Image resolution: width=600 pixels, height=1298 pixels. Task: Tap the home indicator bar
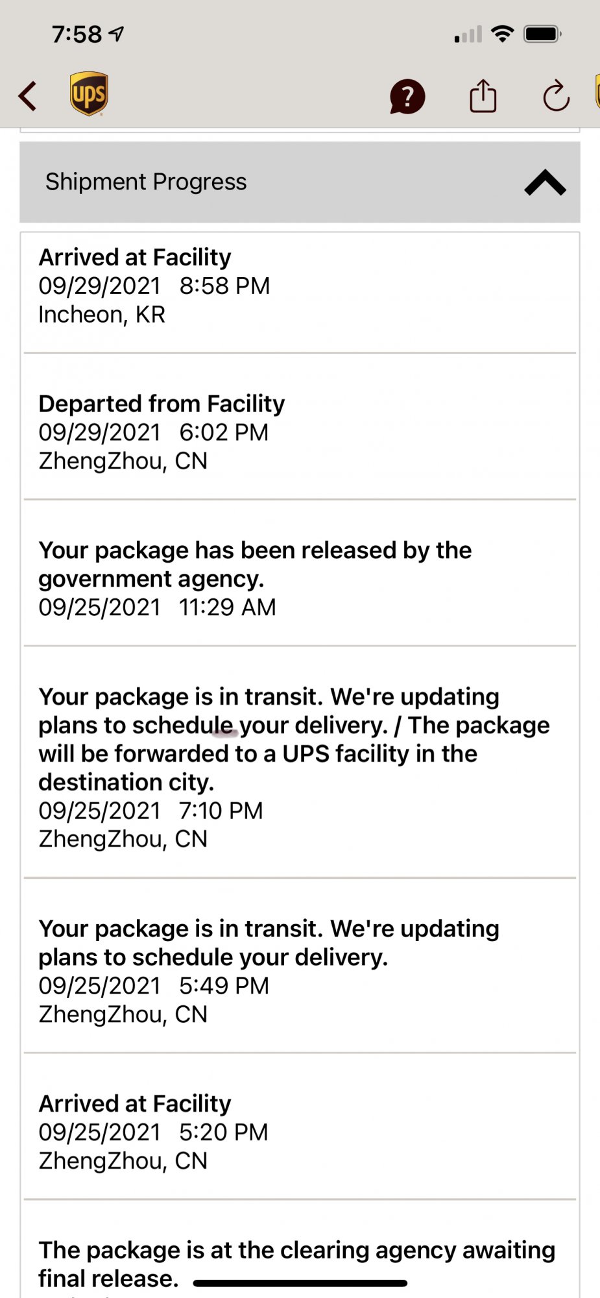[300, 1283]
